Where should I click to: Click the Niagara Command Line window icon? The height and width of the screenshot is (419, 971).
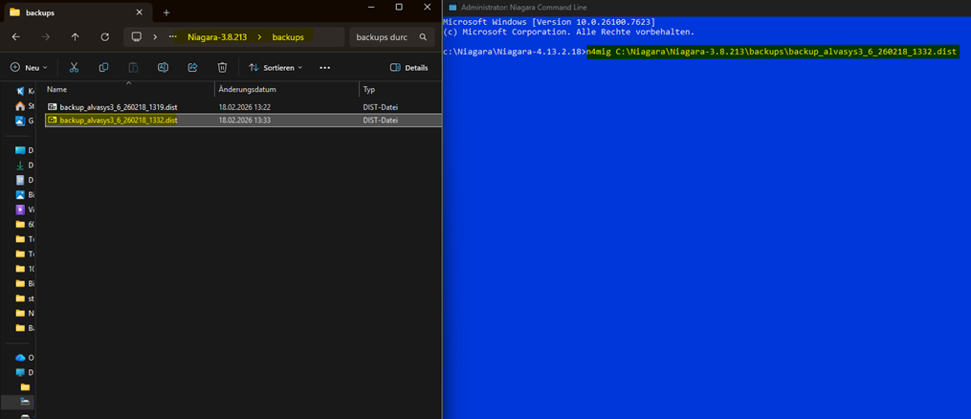tap(452, 8)
